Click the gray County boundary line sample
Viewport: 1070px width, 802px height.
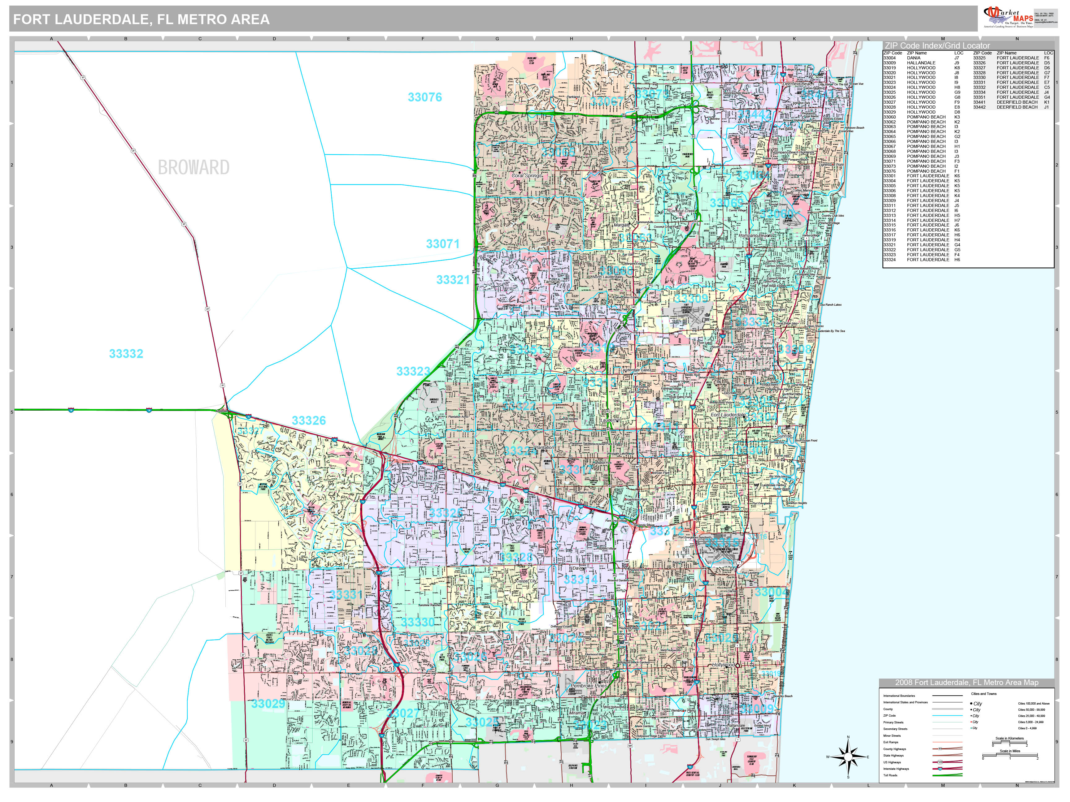pyautogui.click(x=948, y=709)
